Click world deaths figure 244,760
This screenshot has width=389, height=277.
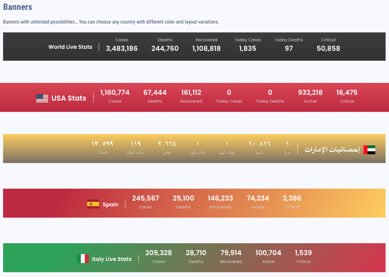[165, 48]
